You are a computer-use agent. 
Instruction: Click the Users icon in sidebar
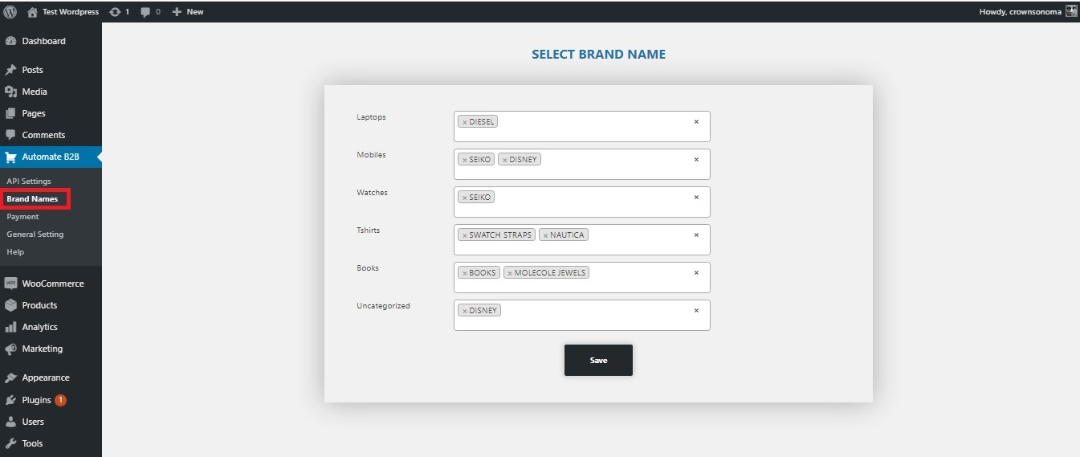[10, 422]
